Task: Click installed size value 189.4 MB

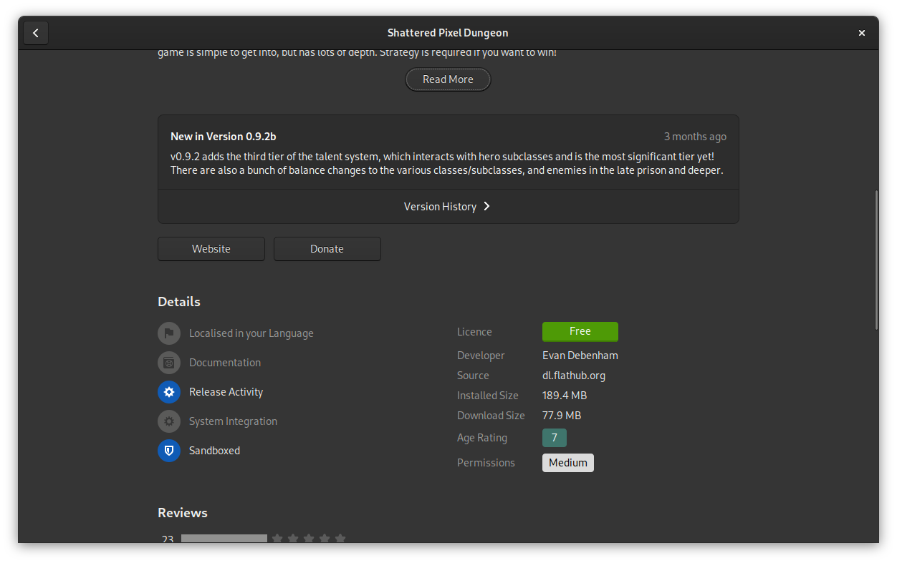Action: [x=565, y=396]
